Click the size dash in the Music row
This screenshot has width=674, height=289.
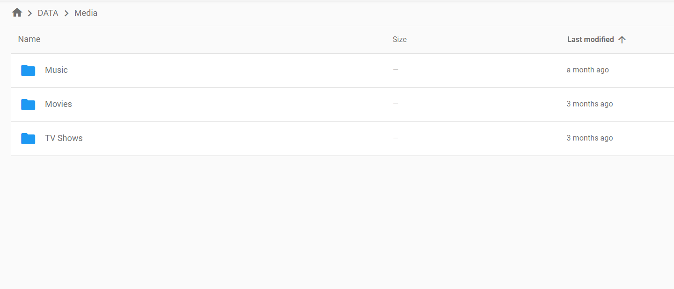click(x=396, y=70)
